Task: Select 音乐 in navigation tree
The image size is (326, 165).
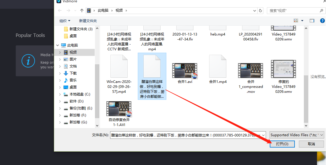Action: pyautogui.click(x=70, y=80)
